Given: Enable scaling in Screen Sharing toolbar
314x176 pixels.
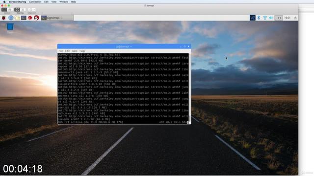Looking at the screenshot, I should (x=17, y=10).
